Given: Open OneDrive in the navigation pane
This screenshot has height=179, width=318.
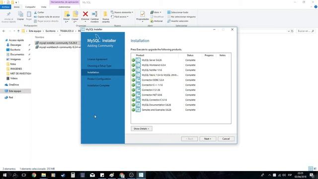Looking at the screenshot, I should [14, 85].
